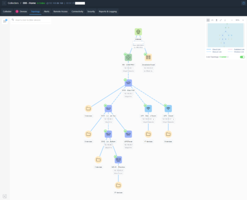Click the internet speed label under Internet
This screenshot has width=247, height=200.
tap(138, 46)
